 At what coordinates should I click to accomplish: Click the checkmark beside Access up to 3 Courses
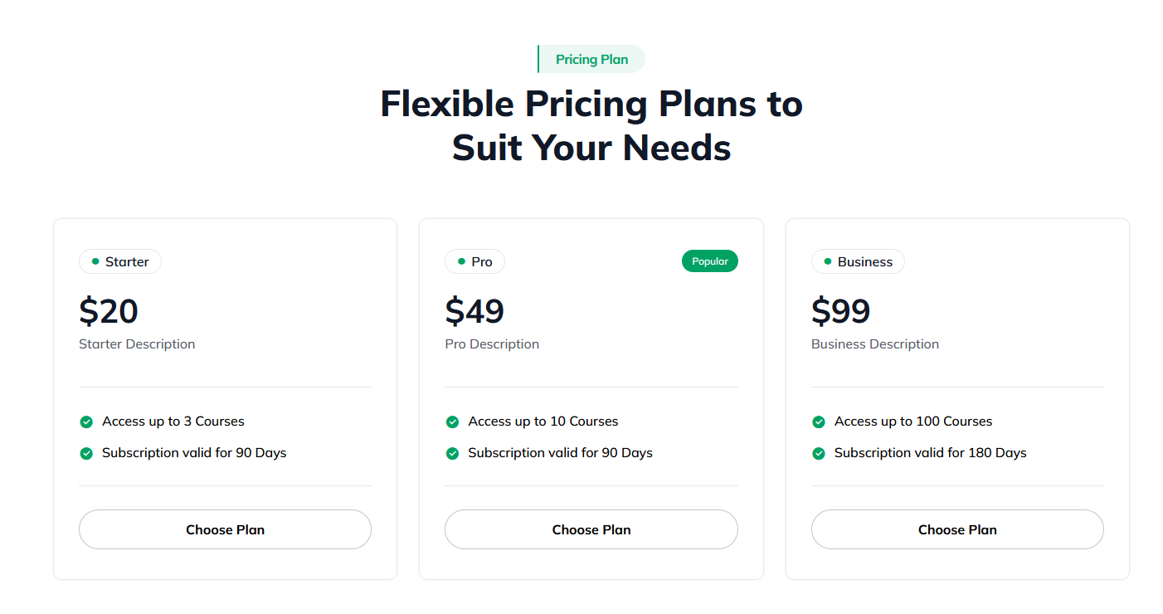86,422
